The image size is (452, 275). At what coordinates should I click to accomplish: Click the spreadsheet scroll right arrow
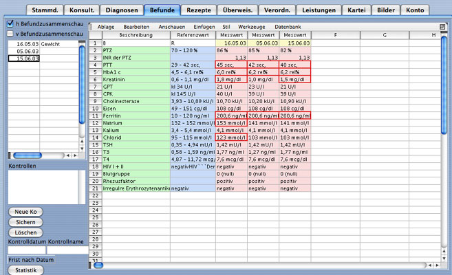(x=438, y=265)
